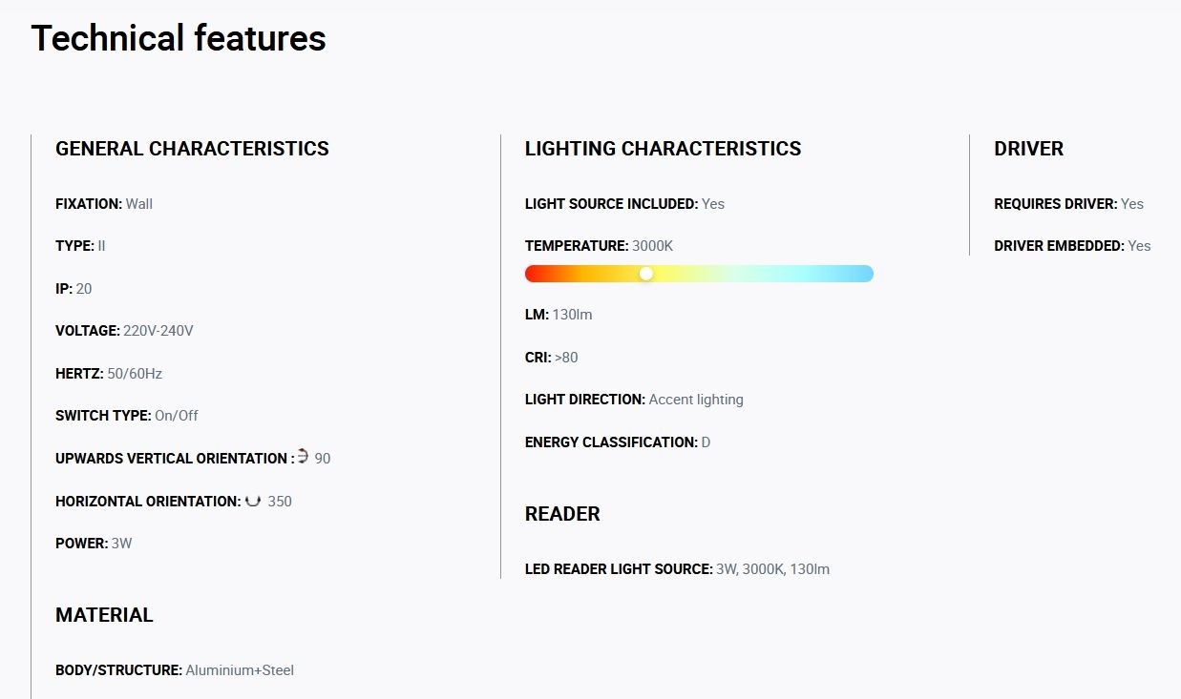
Task: Click the FIXATION Wall value
Action: point(104,203)
